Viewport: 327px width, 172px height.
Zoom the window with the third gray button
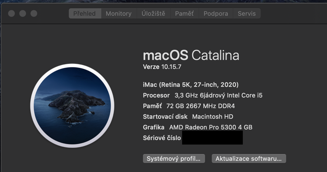(34, 13)
